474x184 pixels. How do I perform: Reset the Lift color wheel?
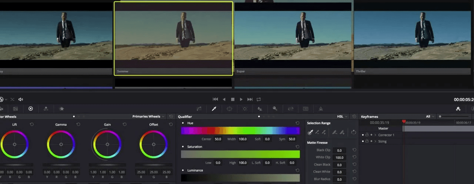click(x=32, y=124)
